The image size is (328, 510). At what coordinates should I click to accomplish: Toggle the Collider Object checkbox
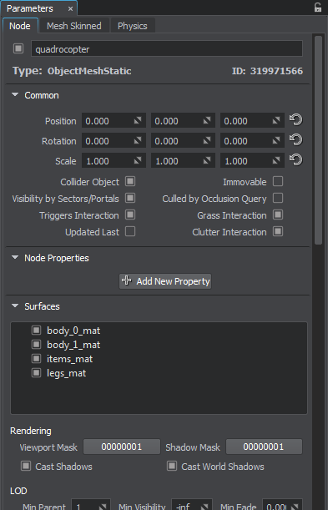coord(130,181)
